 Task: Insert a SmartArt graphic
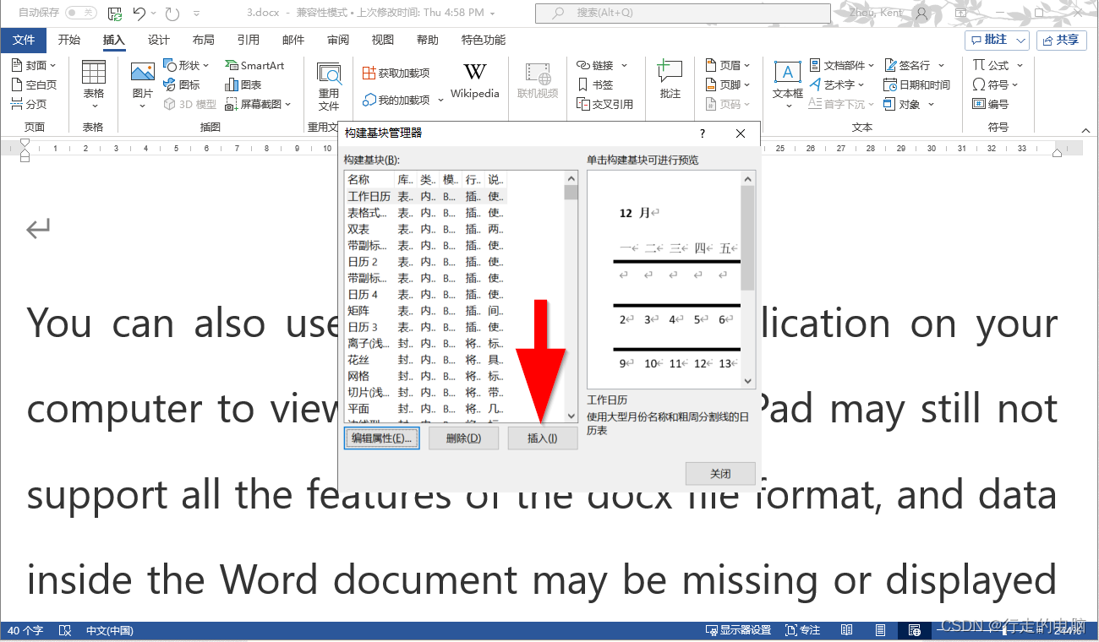pos(254,65)
